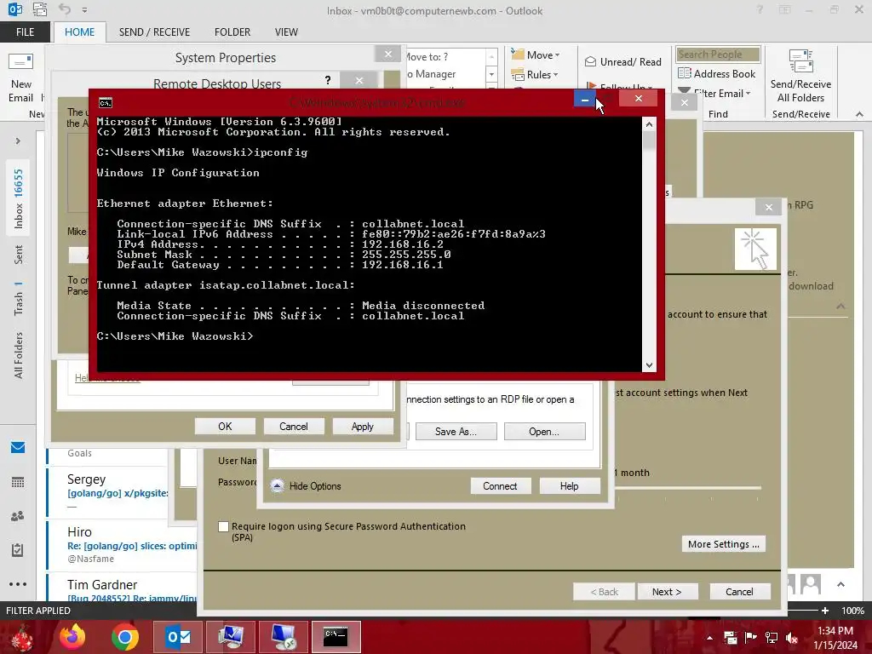Open the SEND / RECEIVE tab
This screenshot has height=654, width=872.
[154, 32]
